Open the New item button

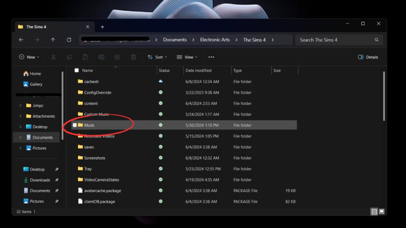coord(28,57)
